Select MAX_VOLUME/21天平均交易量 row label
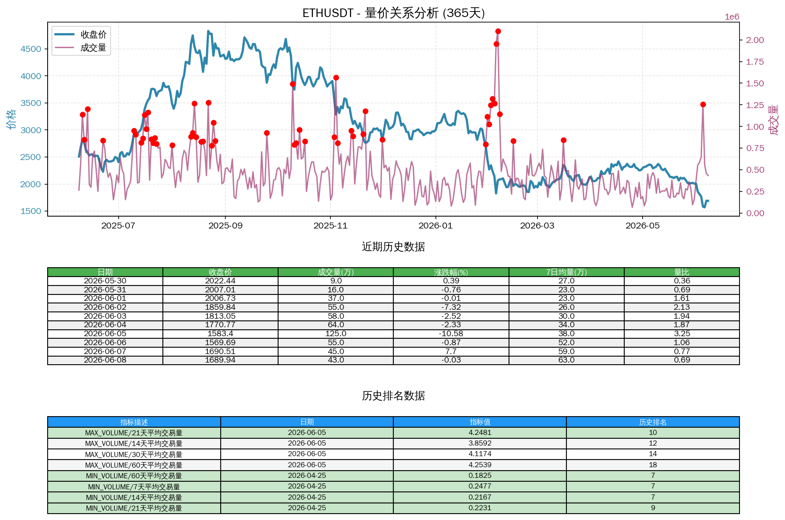This screenshot has width=785, height=520. pyautogui.click(x=134, y=433)
